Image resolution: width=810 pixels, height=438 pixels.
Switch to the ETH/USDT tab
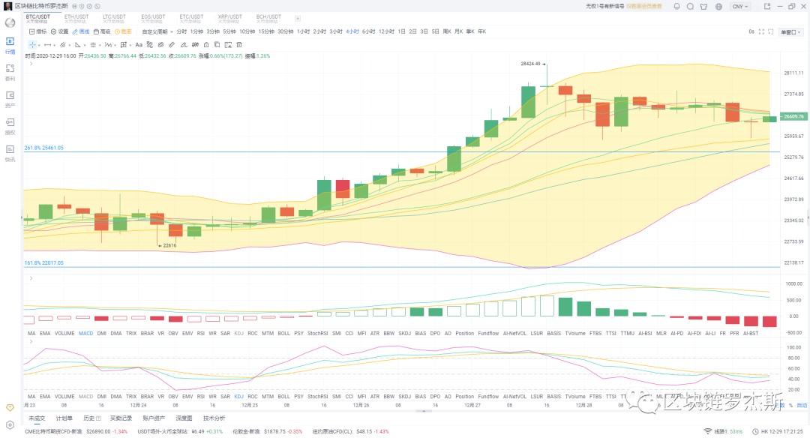(x=76, y=19)
